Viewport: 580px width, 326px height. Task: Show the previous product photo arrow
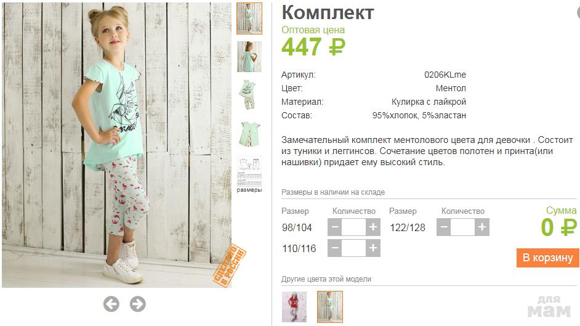click(x=111, y=304)
